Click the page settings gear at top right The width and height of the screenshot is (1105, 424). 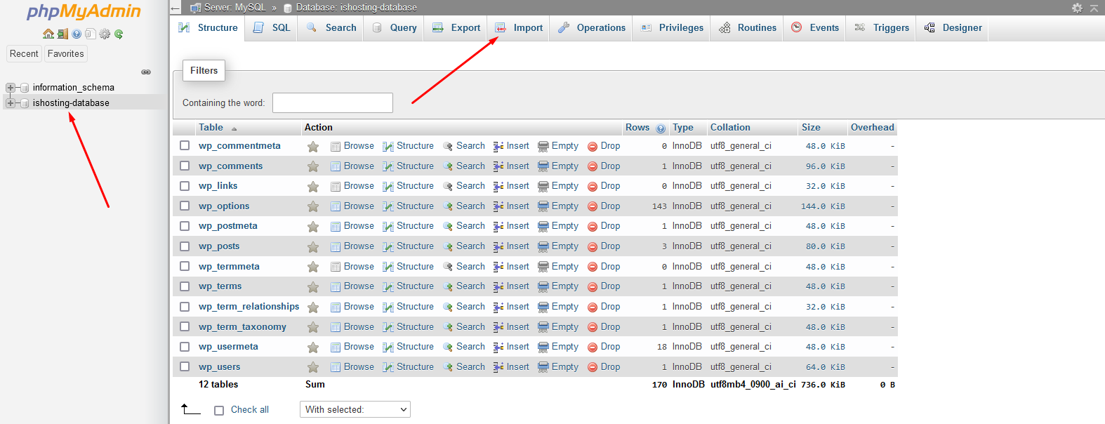[x=1077, y=8]
